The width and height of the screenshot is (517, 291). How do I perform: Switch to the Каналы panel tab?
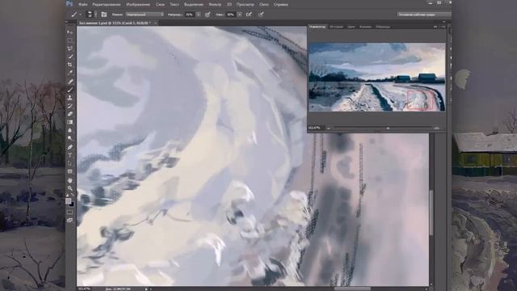(x=365, y=27)
